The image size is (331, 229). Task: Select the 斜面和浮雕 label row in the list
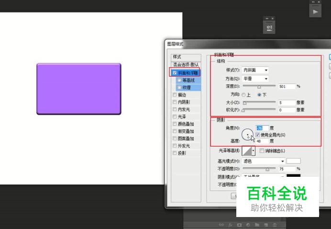(188, 73)
